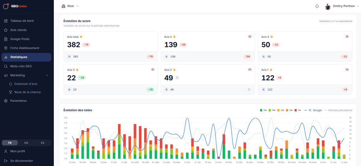Image resolution: width=361 pixels, height=166 pixels.
Task: Click the 382 Avis total value
Action: pos(74,45)
